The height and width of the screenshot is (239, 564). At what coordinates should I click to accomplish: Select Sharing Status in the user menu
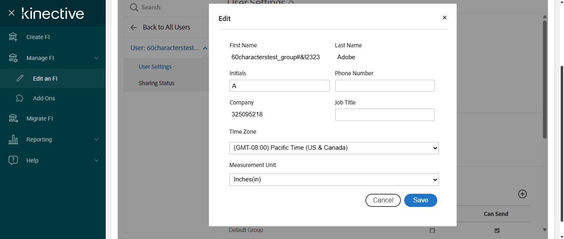(x=156, y=83)
